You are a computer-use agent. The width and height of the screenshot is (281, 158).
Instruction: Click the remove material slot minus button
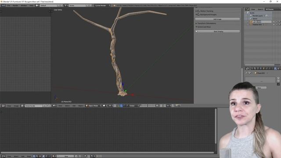tap(278, 81)
